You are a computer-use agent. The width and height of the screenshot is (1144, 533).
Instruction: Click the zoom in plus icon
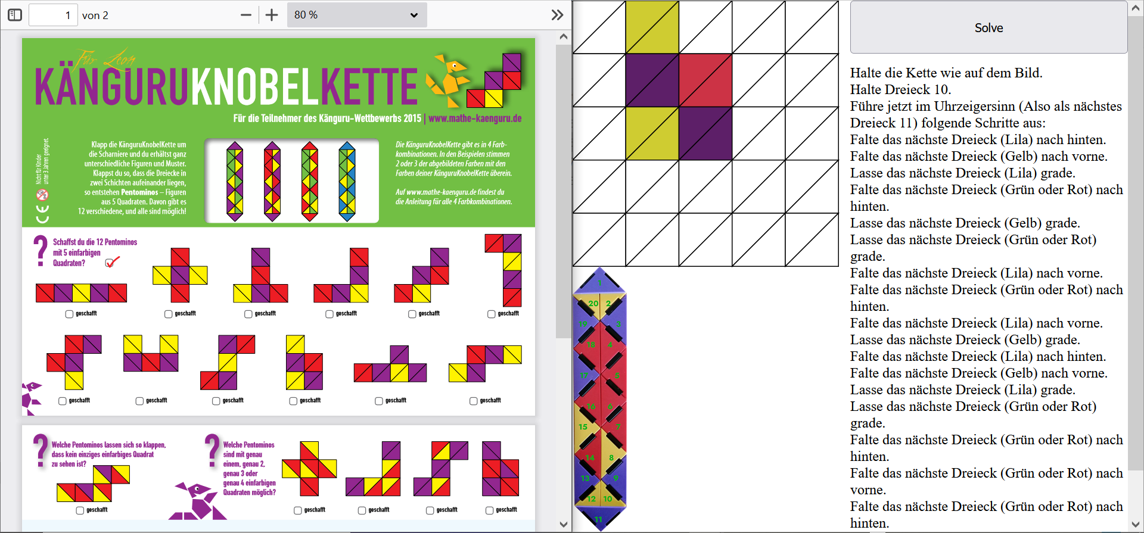[x=272, y=15]
